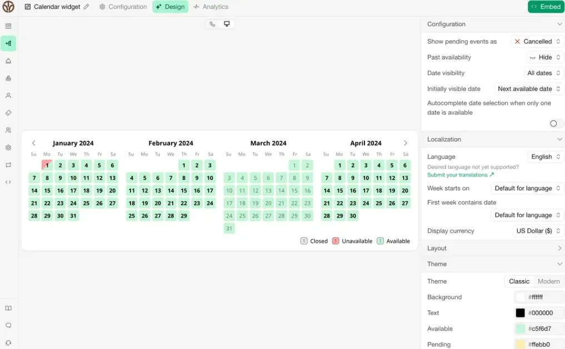Image resolution: width=565 pixels, height=349 pixels.
Task: Click the Available legend item
Action: pyautogui.click(x=393, y=241)
